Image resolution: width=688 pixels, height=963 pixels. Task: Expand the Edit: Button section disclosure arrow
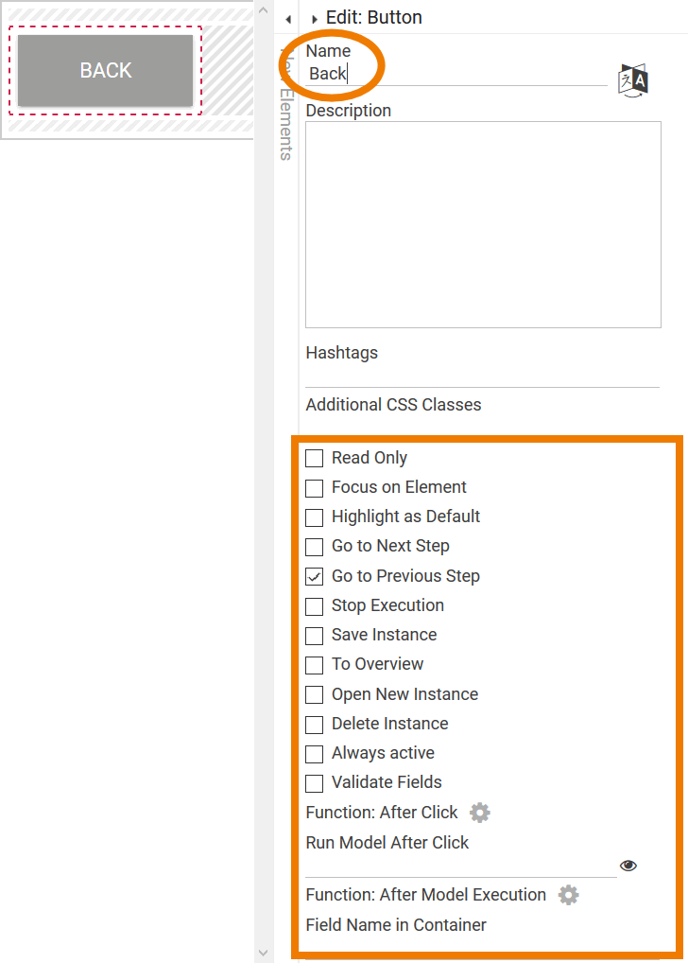click(314, 17)
